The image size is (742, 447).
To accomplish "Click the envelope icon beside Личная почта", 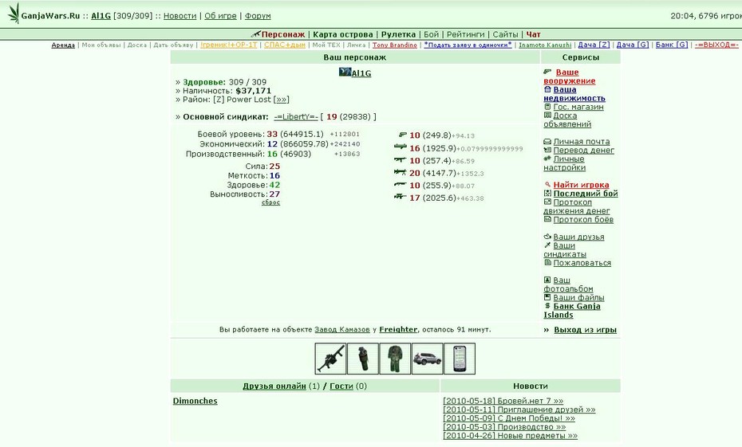I will (x=547, y=141).
